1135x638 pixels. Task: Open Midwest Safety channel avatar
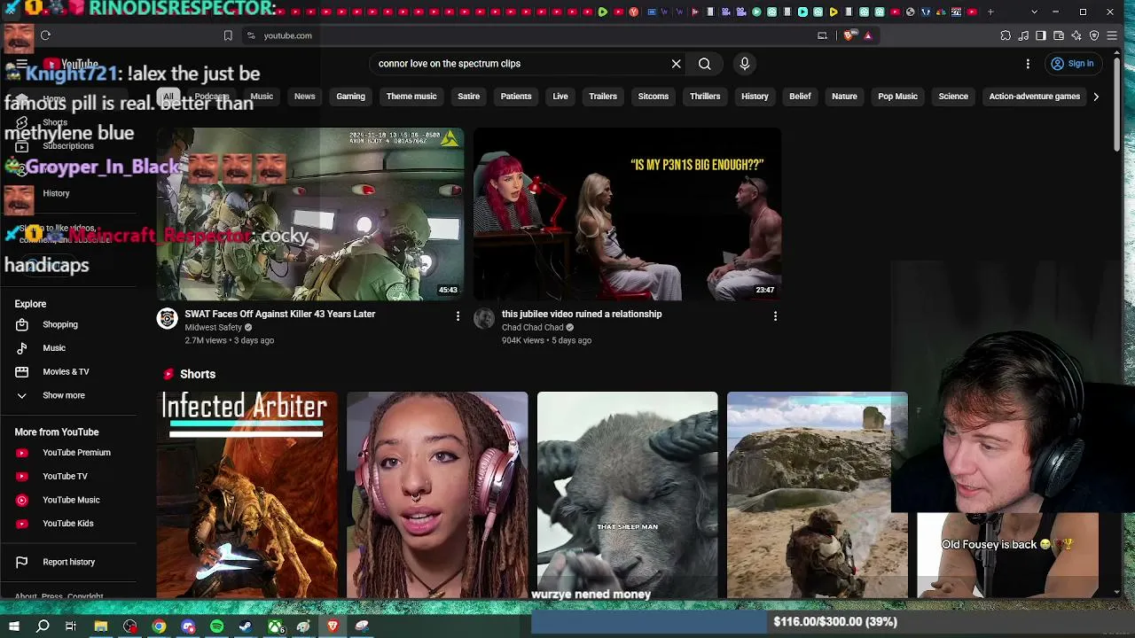(168, 319)
